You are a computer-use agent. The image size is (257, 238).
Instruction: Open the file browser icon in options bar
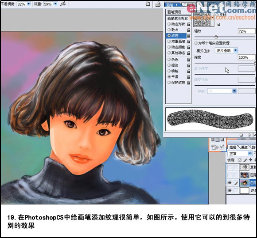coord(158,4)
